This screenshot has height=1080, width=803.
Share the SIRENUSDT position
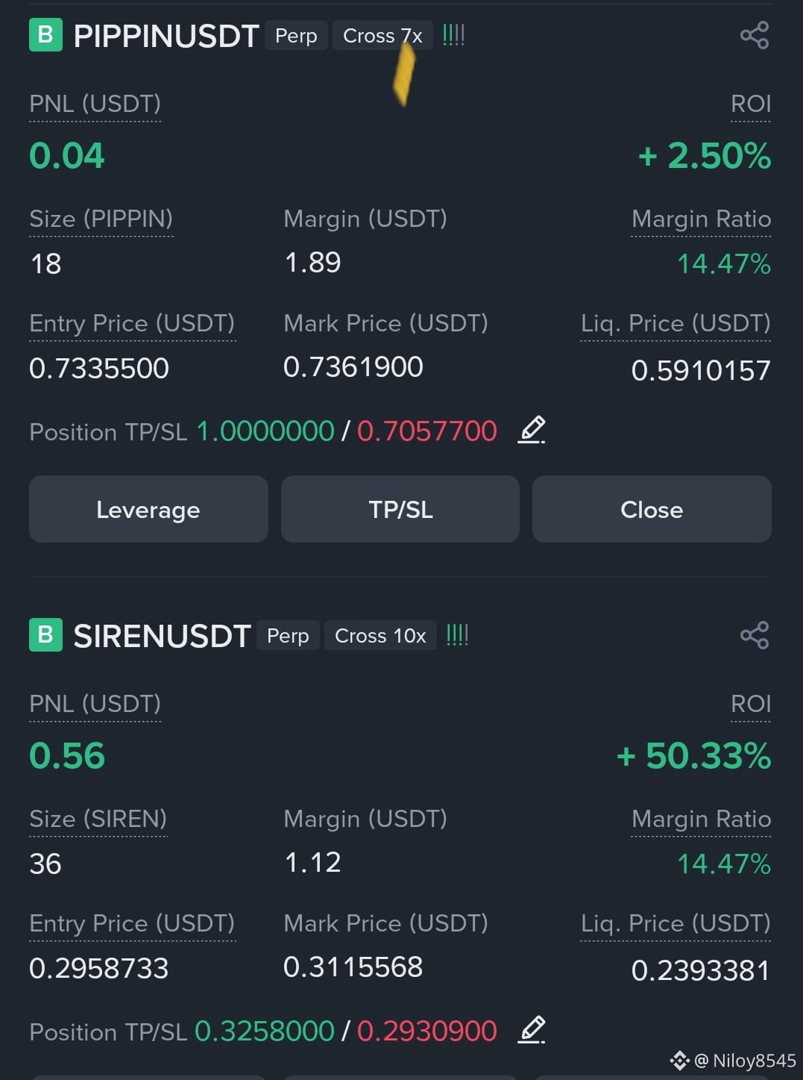(755, 635)
